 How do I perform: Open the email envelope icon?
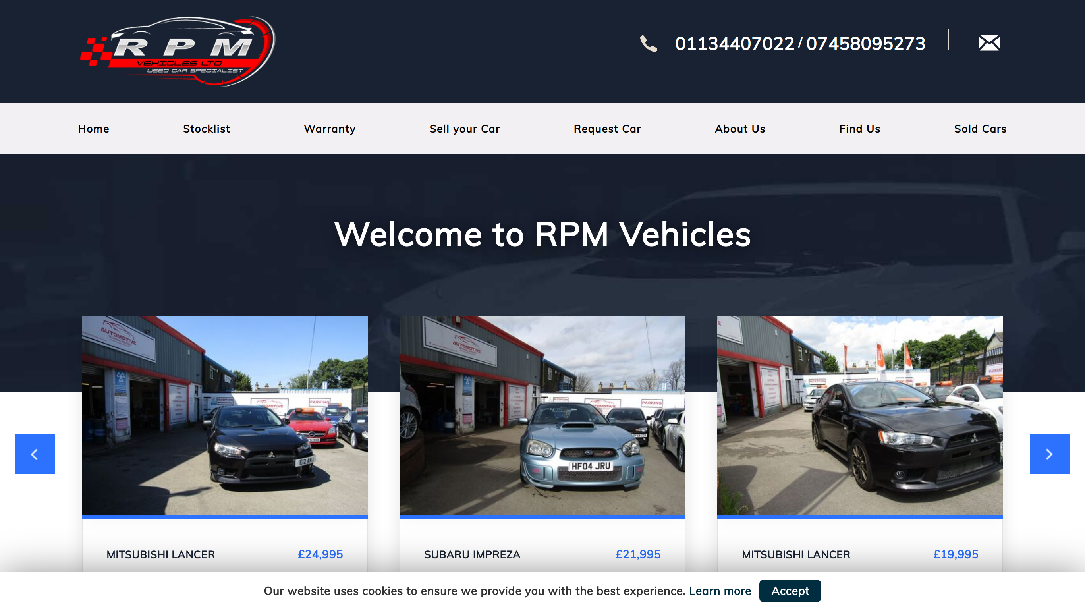click(989, 43)
